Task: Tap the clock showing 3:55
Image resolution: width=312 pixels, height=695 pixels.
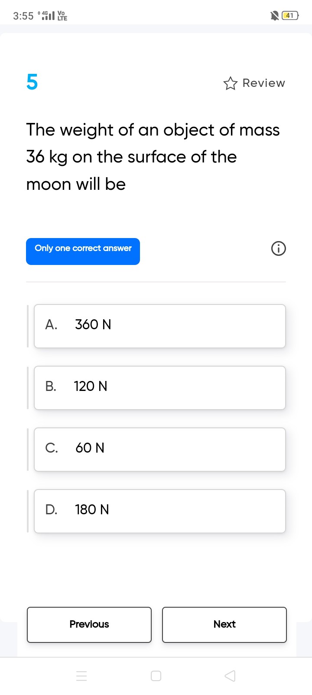Action: pos(23,16)
